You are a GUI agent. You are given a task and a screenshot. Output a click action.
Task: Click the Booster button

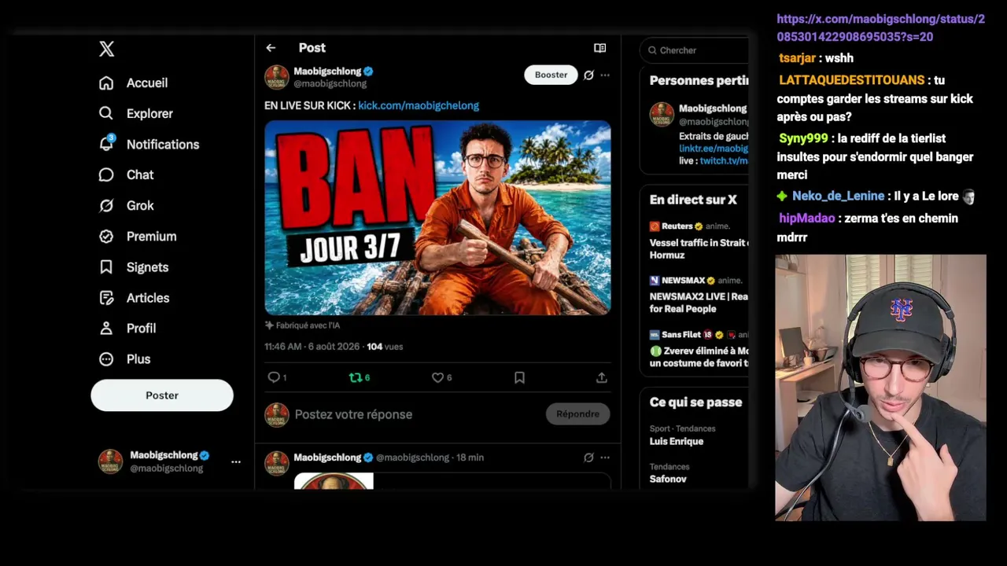pos(551,75)
